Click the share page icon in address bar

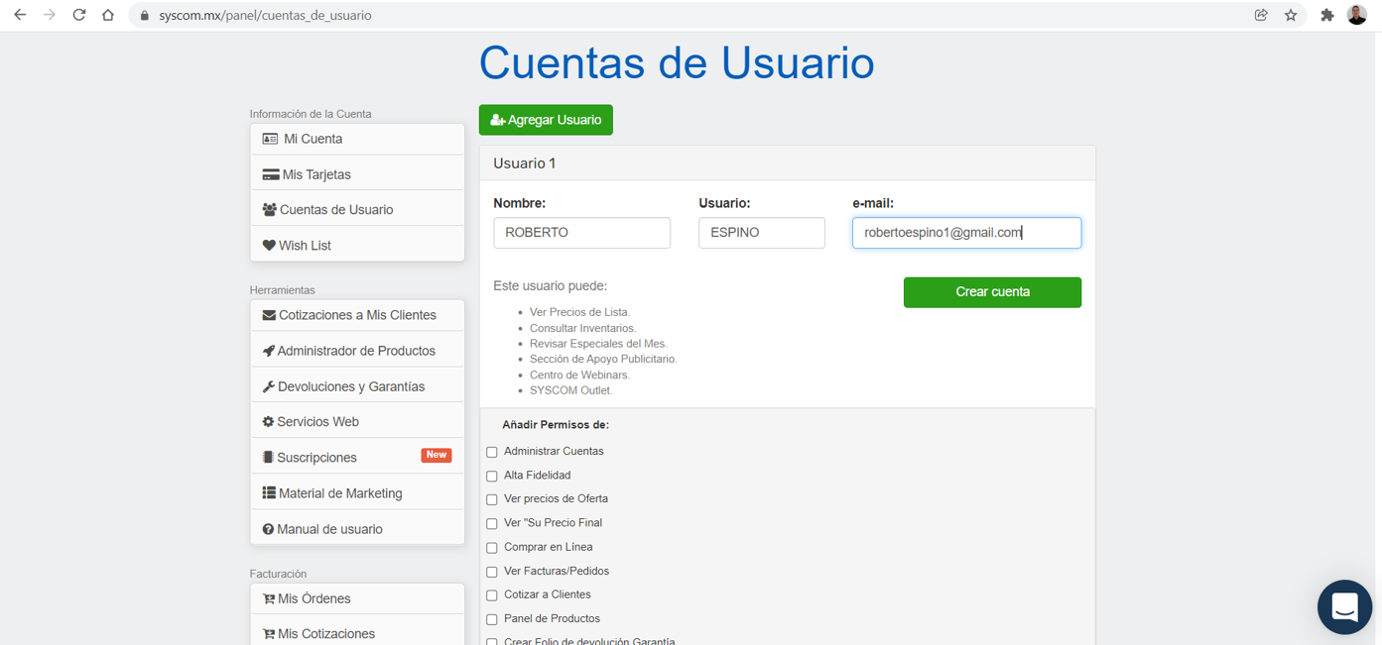click(x=1261, y=15)
